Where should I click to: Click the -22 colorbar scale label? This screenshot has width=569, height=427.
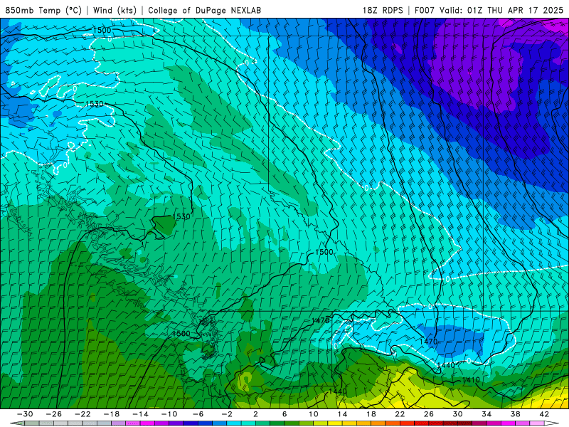[83, 414]
